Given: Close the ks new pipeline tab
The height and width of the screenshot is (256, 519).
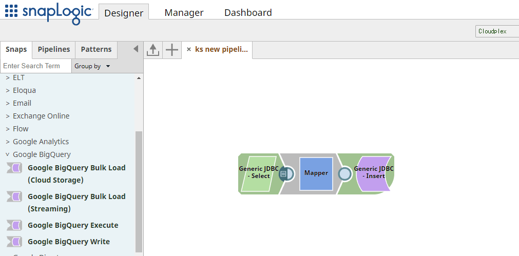Looking at the screenshot, I should [189, 50].
